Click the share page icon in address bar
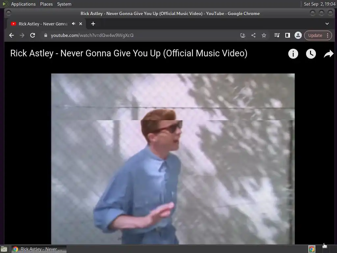 (x=253, y=35)
